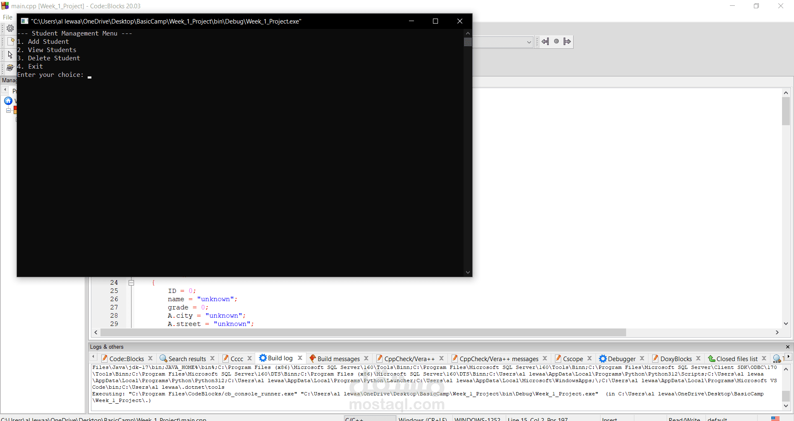794x421 pixels.
Task: Select the arrow pointer tool icon
Action: click(x=10, y=55)
